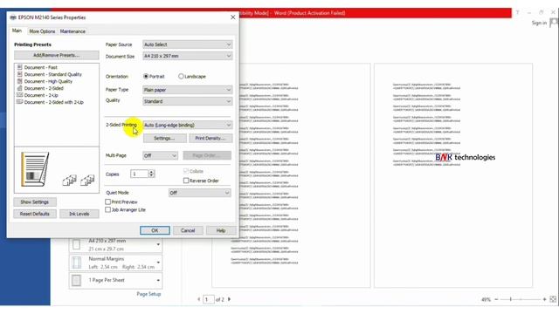Image resolution: width=559 pixels, height=314 pixels.
Task: Open the Page Setup link in Word
Action: pos(148,294)
